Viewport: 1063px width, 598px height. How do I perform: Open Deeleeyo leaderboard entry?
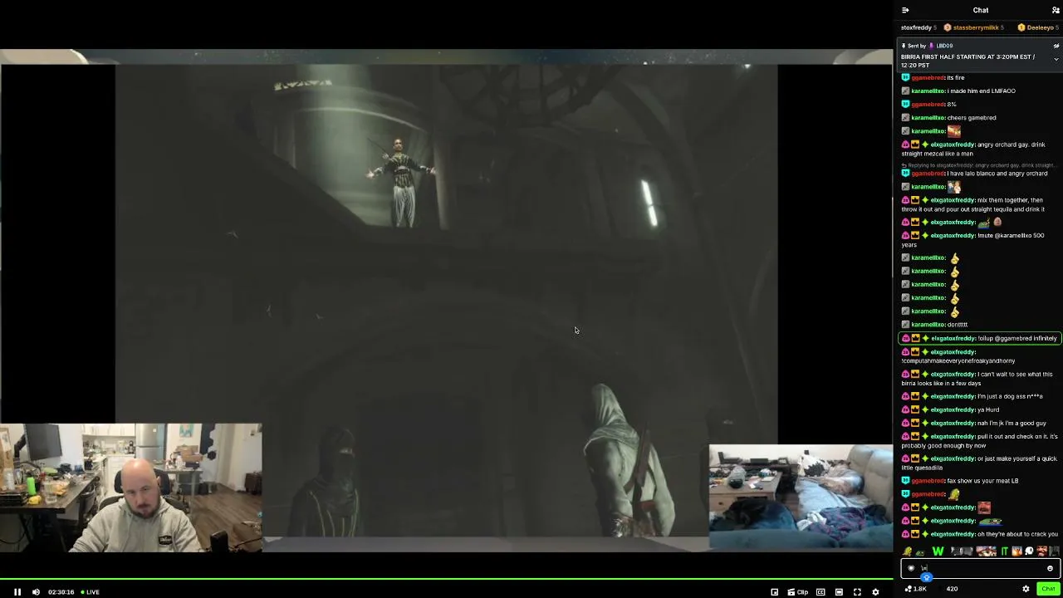point(1038,27)
